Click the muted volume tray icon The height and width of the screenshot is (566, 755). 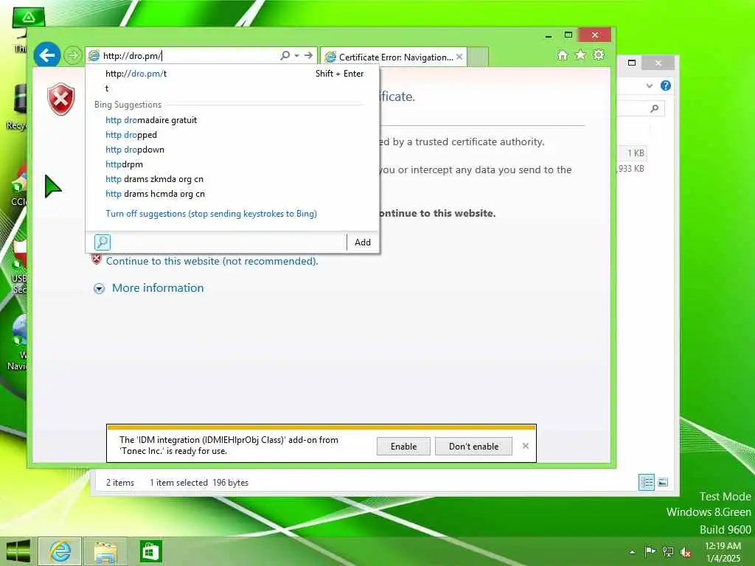686,553
